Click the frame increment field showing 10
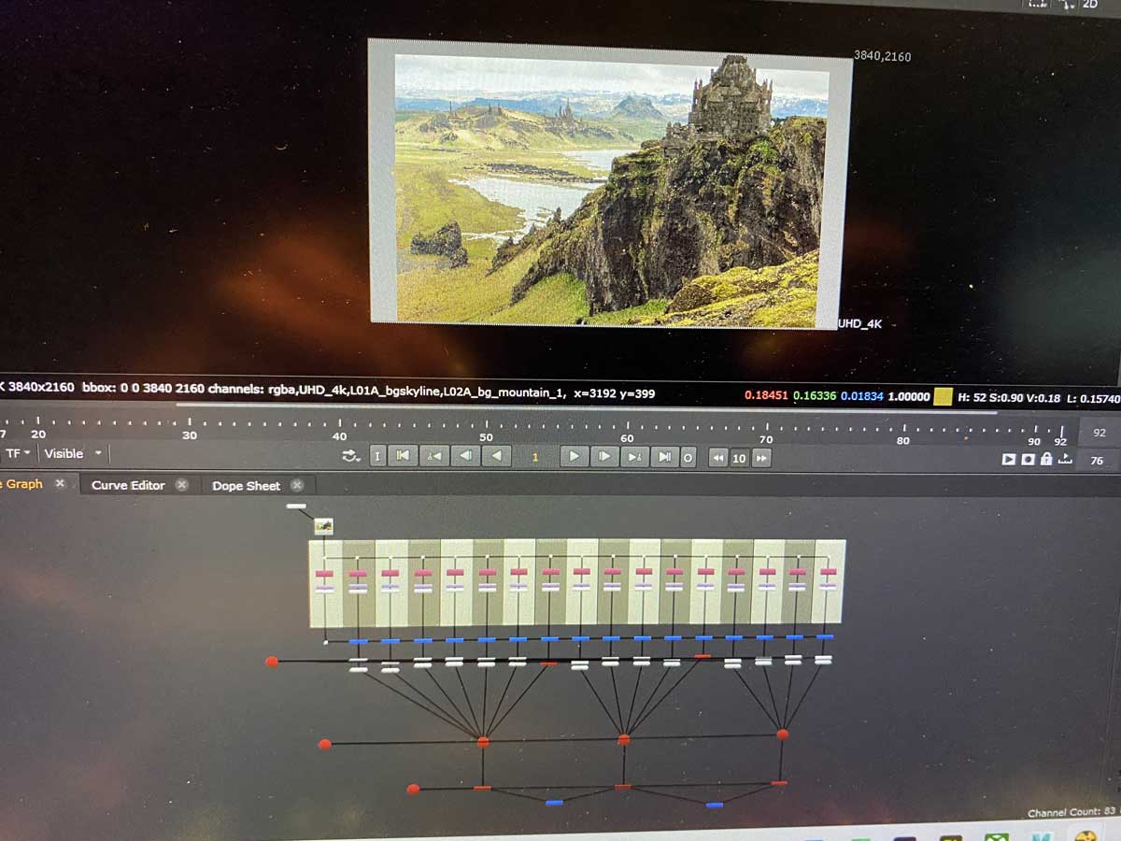This screenshot has width=1121, height=841. [739, 458]
